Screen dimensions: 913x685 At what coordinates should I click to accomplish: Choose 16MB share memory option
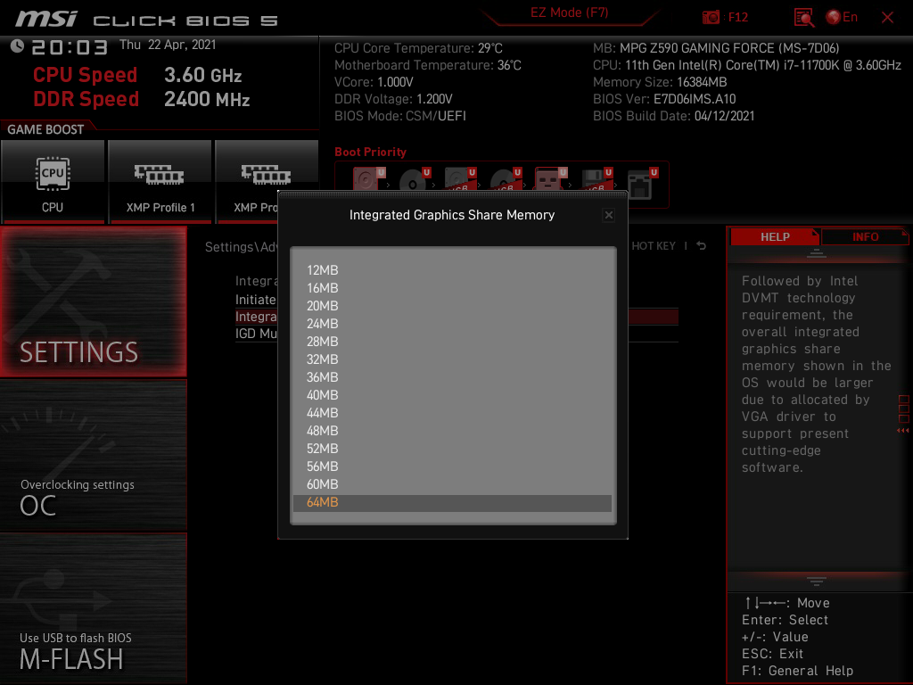pos(452,288)
